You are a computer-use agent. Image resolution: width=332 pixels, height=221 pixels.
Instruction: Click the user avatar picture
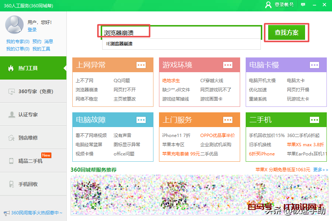click(x=14, y=24)
